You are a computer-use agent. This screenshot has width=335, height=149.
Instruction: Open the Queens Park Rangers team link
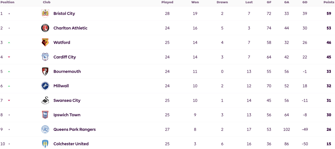coord(75,129)
